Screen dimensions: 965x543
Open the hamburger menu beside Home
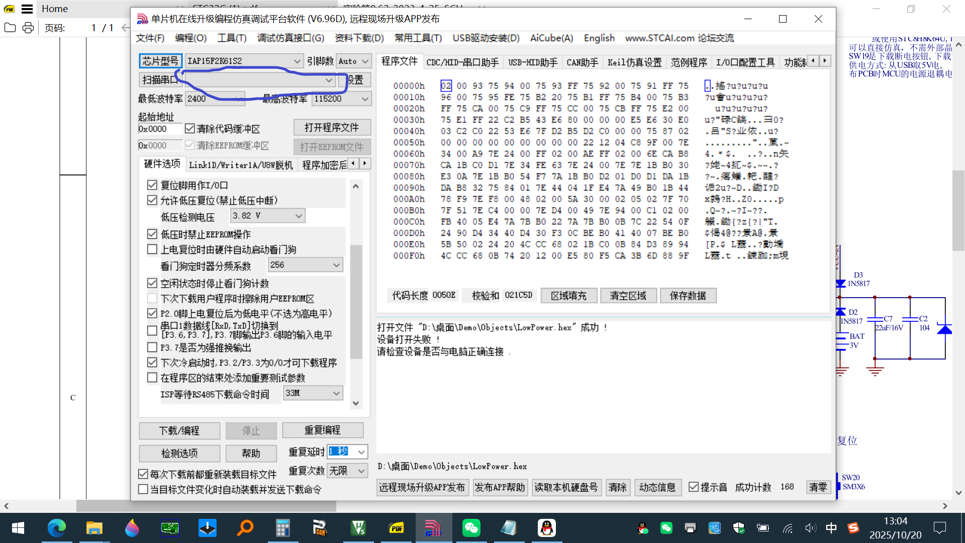coord(26,8)
